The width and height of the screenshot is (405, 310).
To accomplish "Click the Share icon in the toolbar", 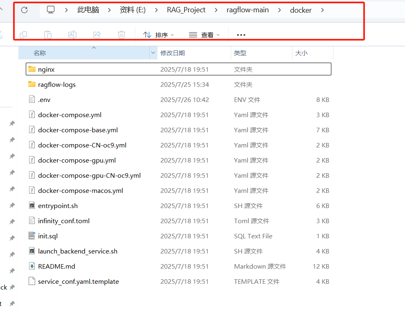I will 97,35.
